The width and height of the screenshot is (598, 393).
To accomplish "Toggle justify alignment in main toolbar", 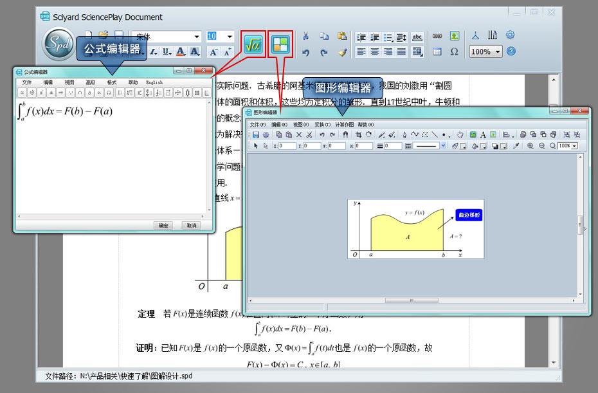I will click(x=402, y=51).
